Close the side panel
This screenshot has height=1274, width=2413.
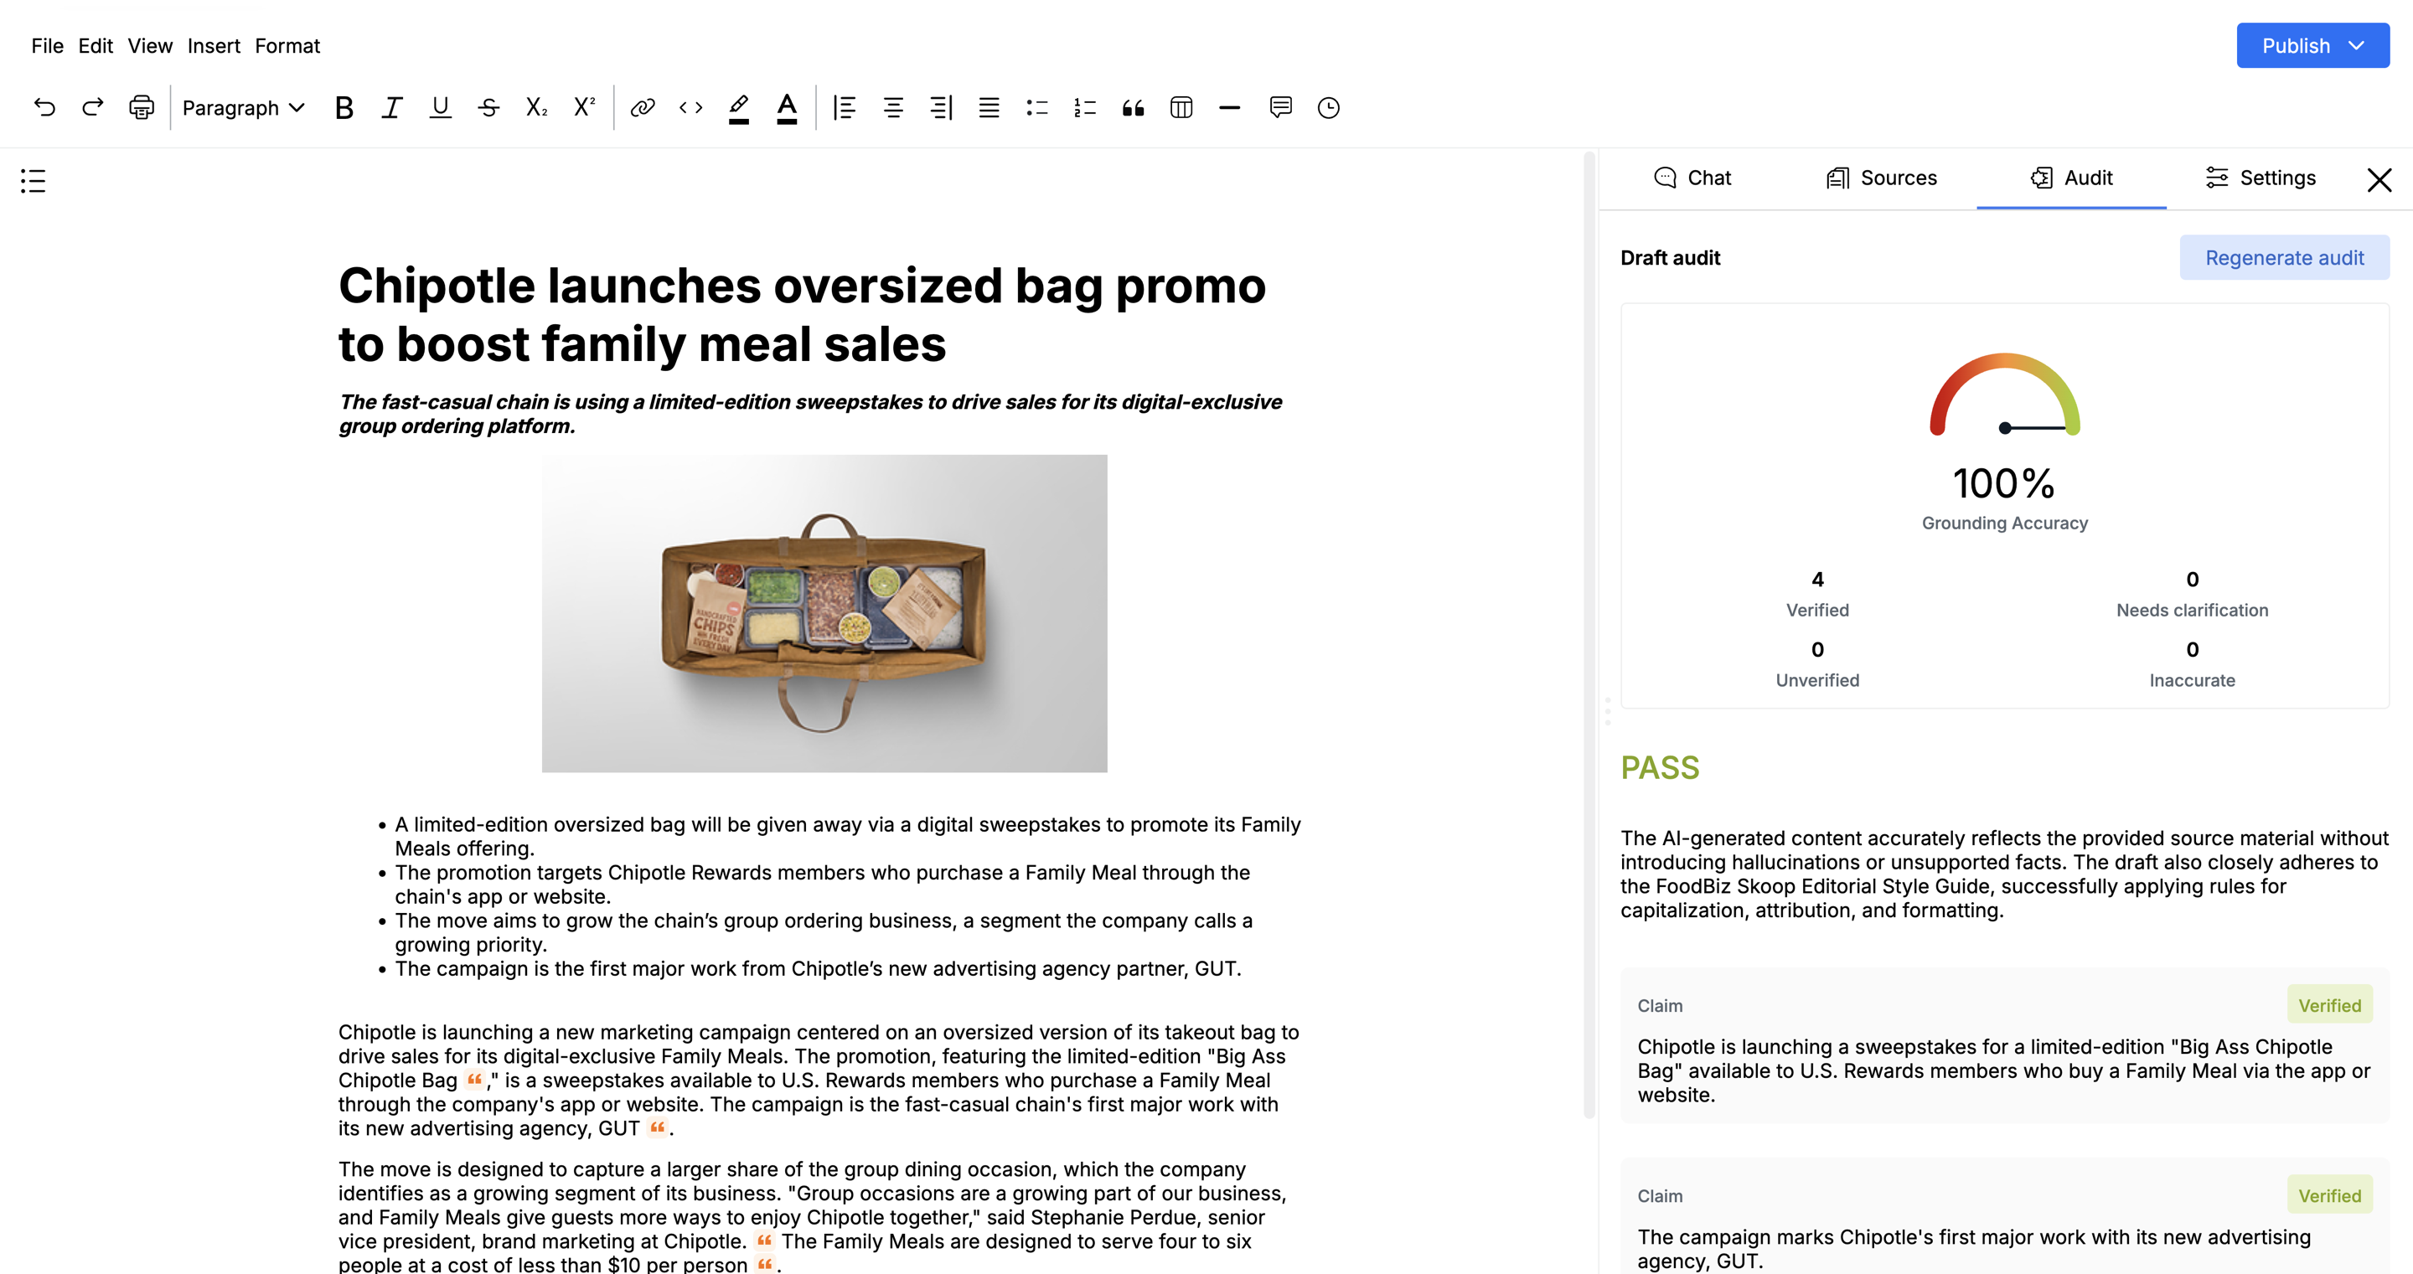2379,180
